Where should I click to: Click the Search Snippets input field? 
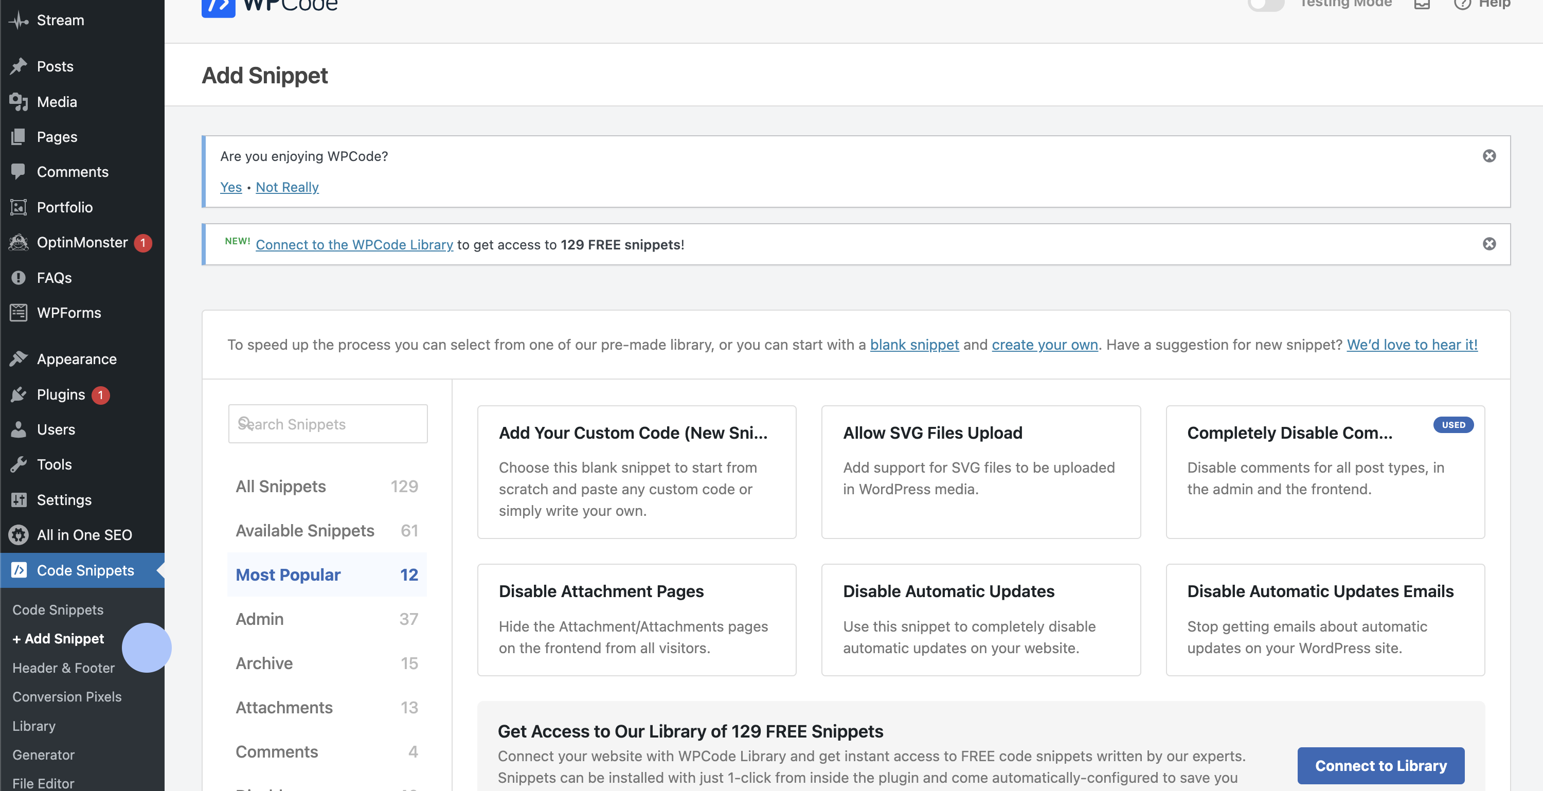(x=328, y=424)
